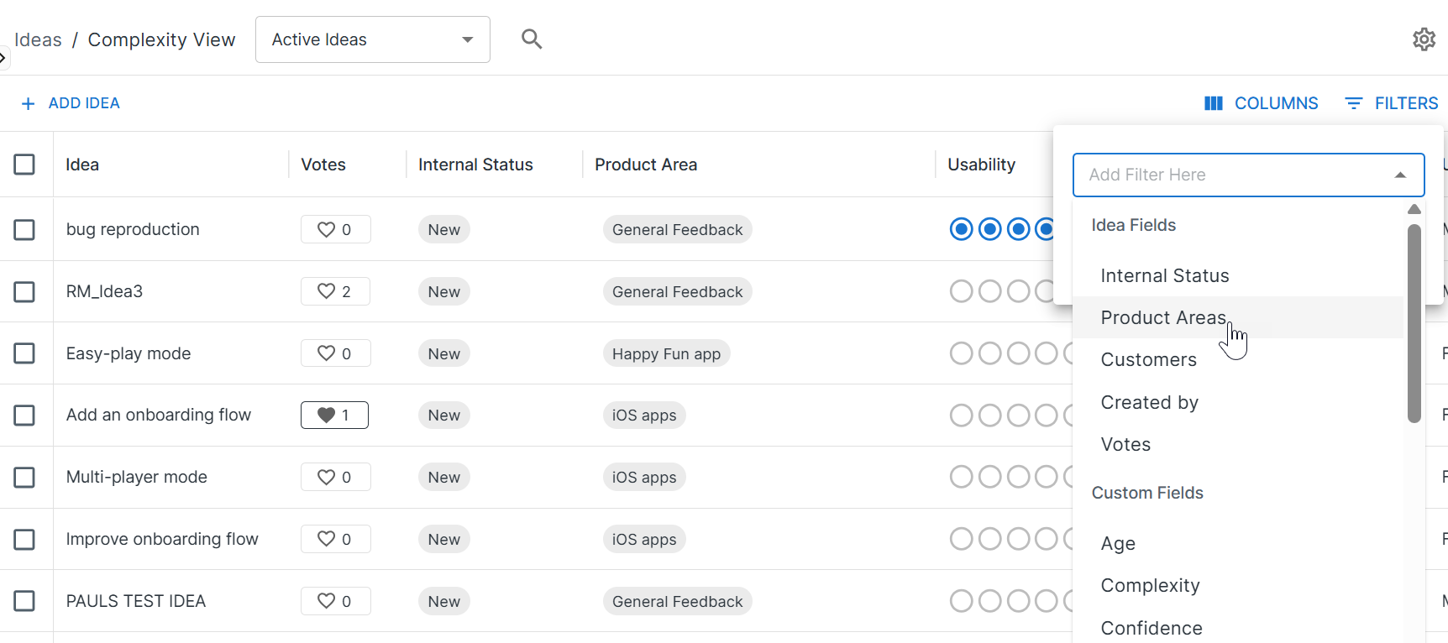
Task: Choose Product Areas filter option
Action: pos(1163,317)
